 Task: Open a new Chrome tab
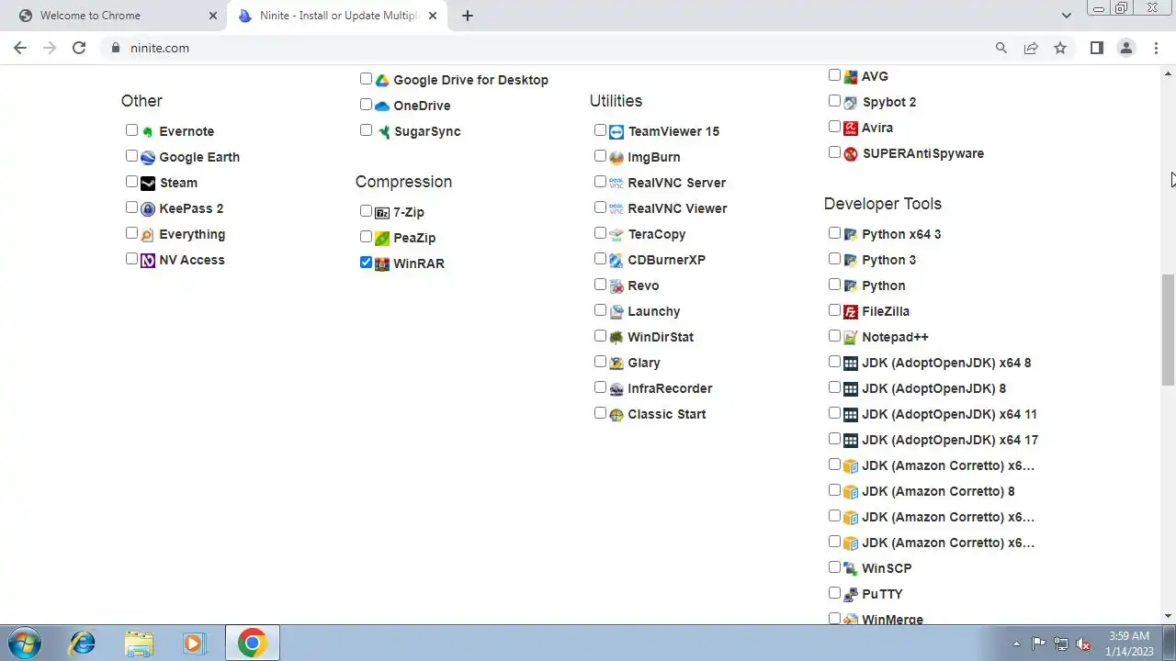[467, 16]
